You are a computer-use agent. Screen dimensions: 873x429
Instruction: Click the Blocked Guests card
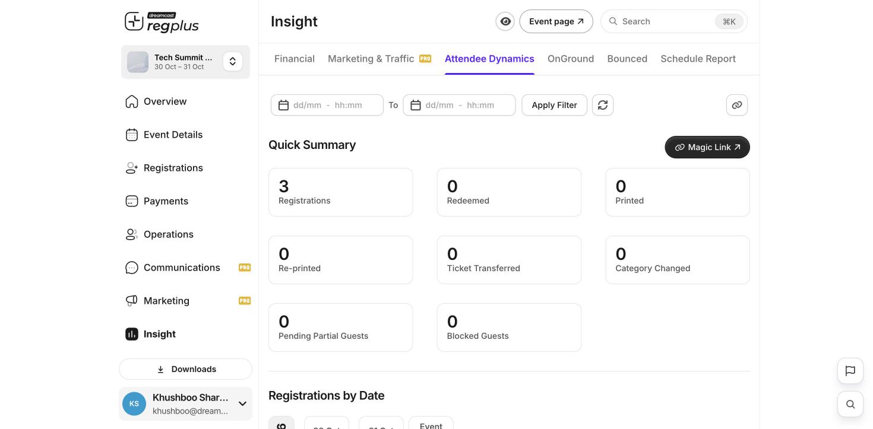(x=509, y=328)
